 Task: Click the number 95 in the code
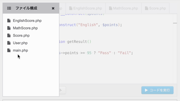pos(89,53)
